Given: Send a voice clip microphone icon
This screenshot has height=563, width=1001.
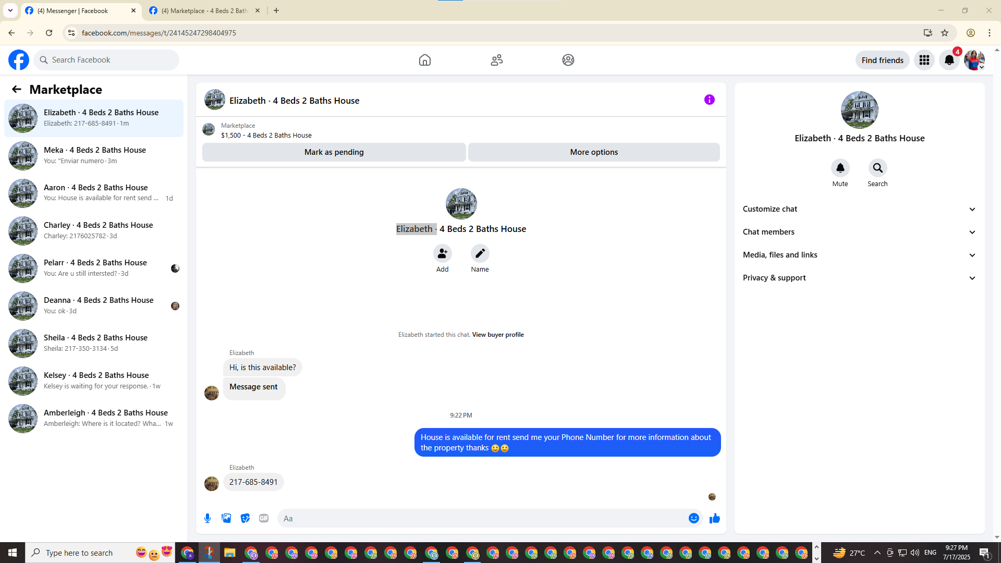Looking at the screenshot, I should 207,518.
